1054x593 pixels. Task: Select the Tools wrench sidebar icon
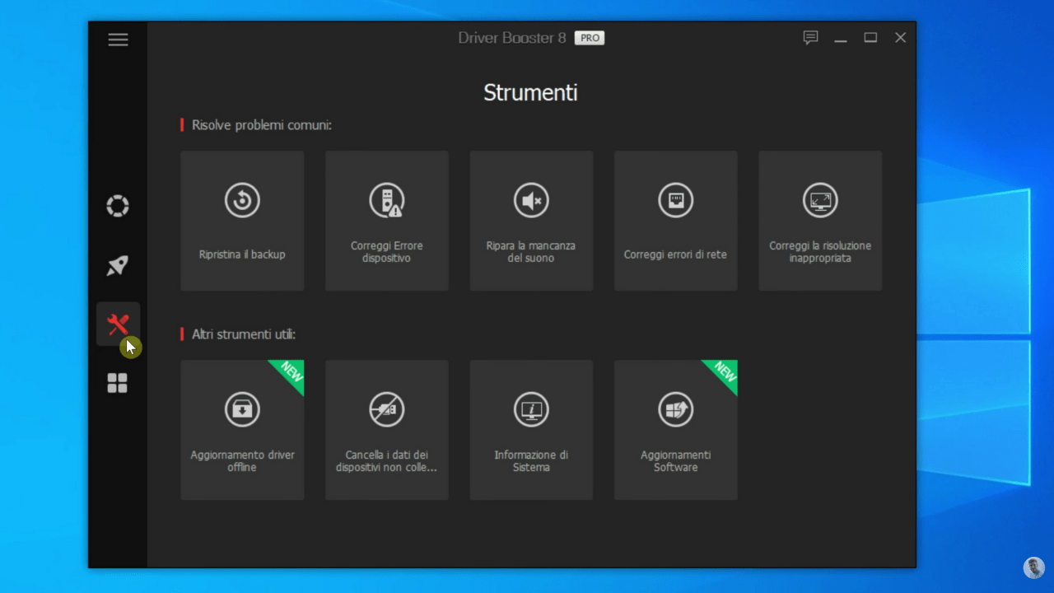coord(119,324)
